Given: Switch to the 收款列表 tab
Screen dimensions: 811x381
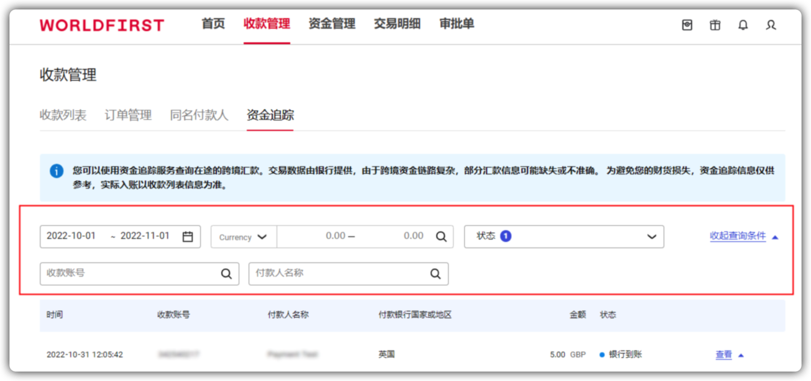Looking at the screenshot, I should pos(63,115).
